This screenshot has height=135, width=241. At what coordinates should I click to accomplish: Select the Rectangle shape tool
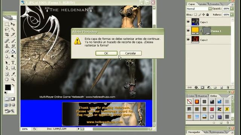coord(13,67)
